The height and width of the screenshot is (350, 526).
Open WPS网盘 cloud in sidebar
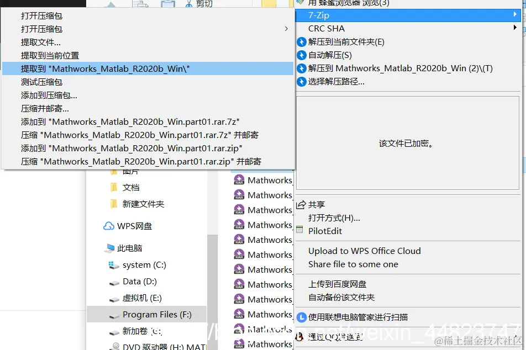(x=110, y=225)
